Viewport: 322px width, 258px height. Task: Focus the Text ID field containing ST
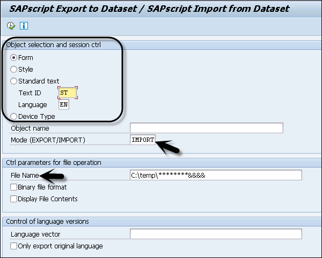(68, 93)
